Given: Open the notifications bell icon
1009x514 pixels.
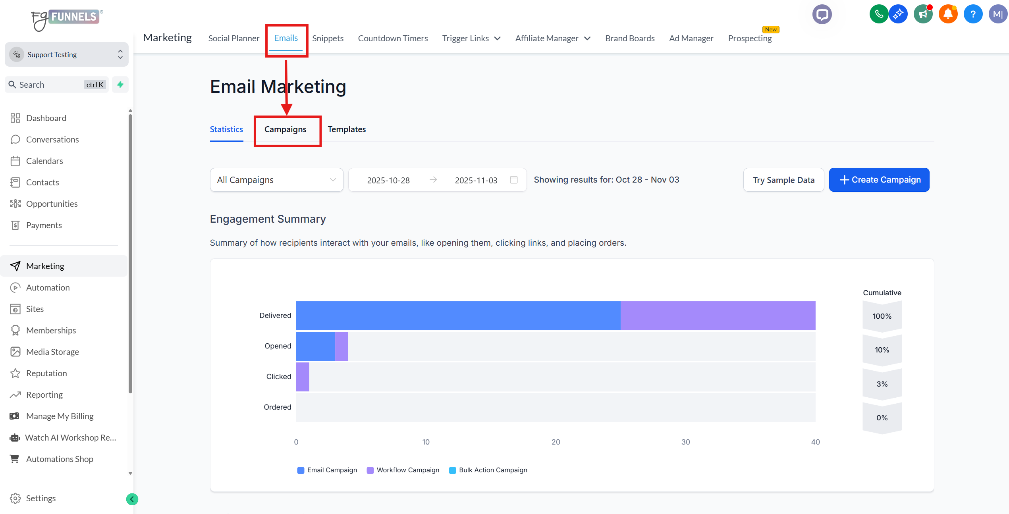Looking at the screenshot, I should (x=948, y=14).
